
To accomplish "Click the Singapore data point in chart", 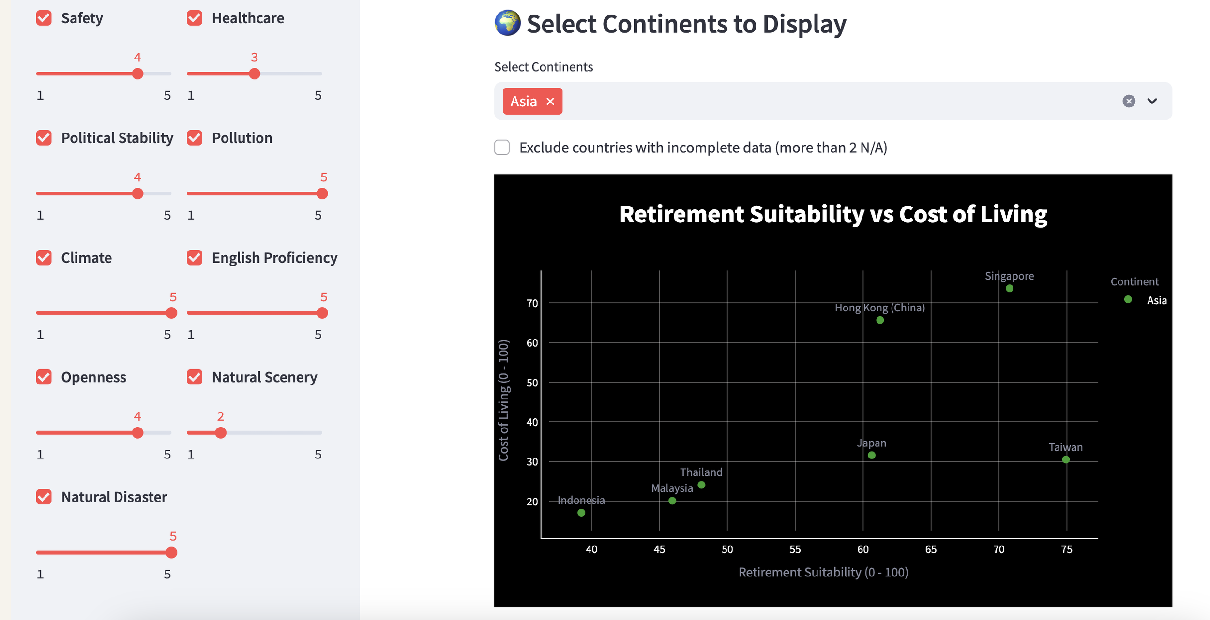I will pyautogui.click(x=1010, y=289).
